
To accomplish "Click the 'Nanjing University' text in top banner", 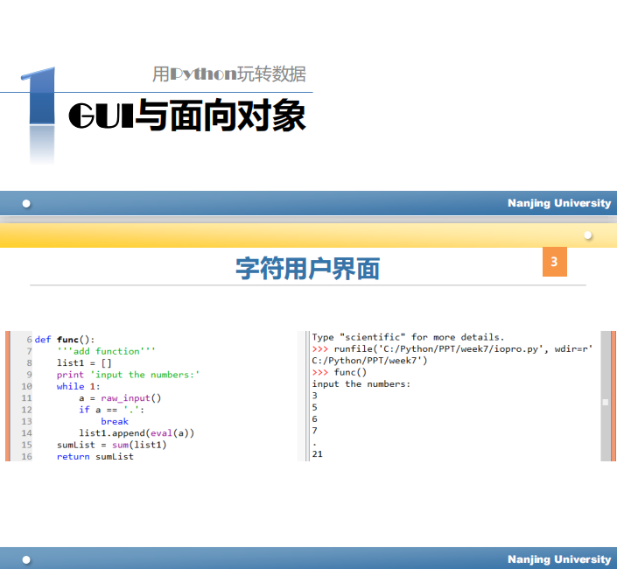I will pos(559,203).
